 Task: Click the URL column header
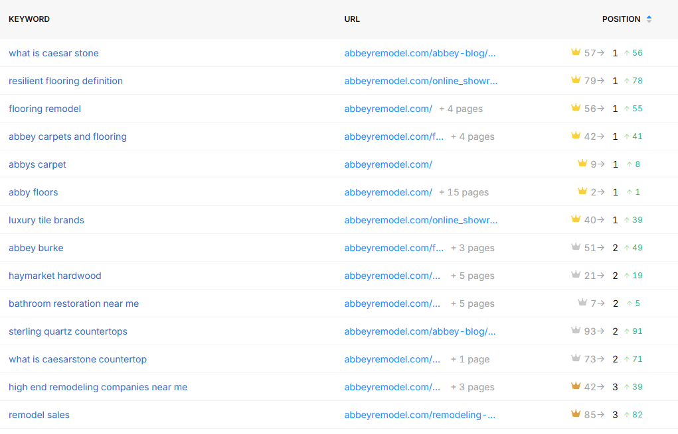click(352, 19)
